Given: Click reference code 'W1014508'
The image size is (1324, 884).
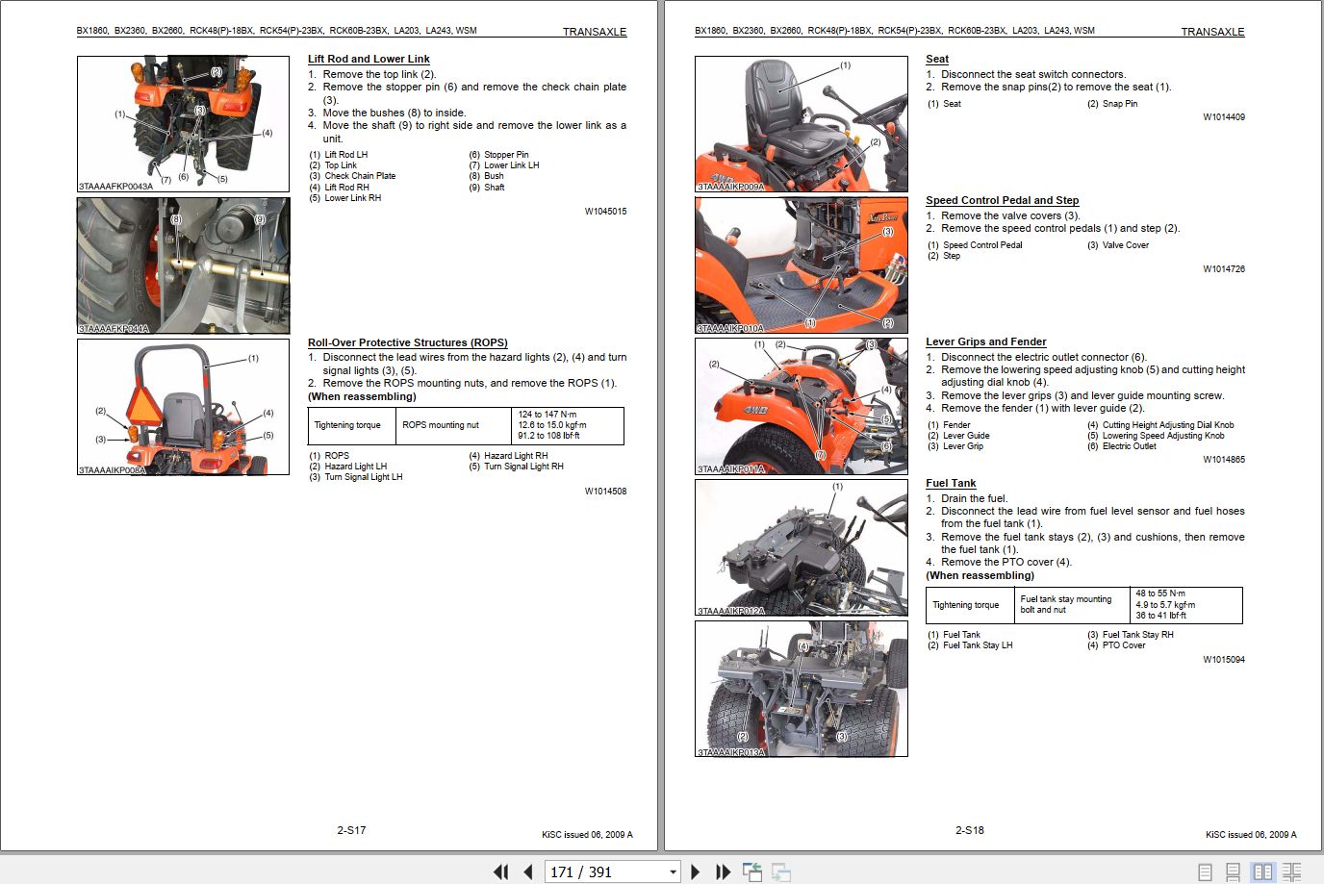Looking at the screenshot, I should [605, 492].
